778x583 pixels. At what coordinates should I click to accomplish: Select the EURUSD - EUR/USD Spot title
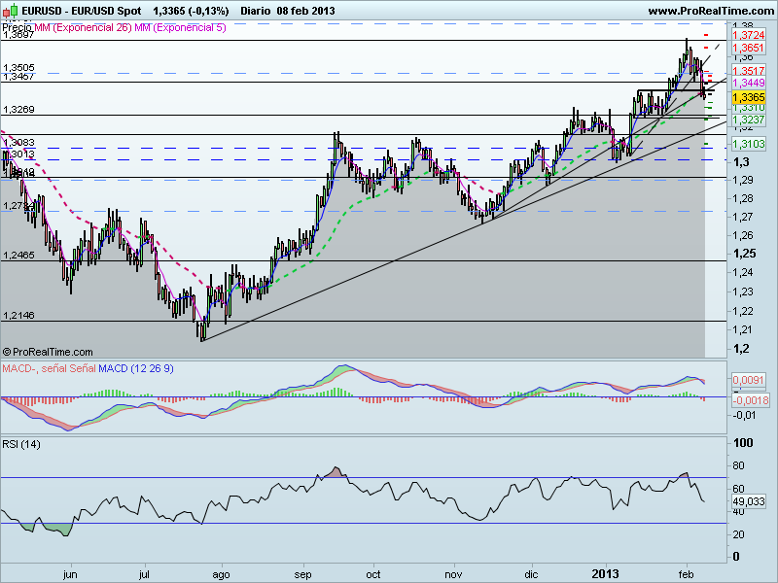(x=82, y=11)
